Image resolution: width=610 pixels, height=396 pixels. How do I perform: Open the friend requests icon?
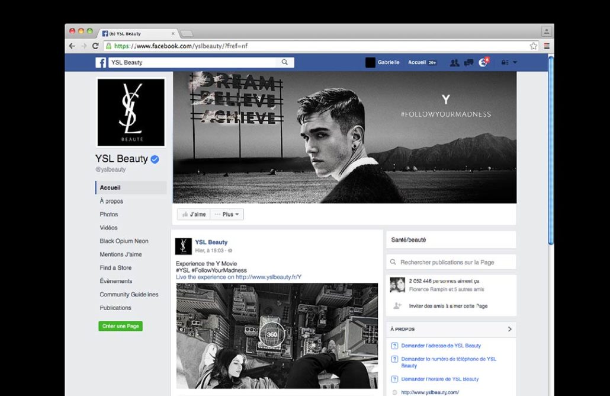(x=454, y=62)
